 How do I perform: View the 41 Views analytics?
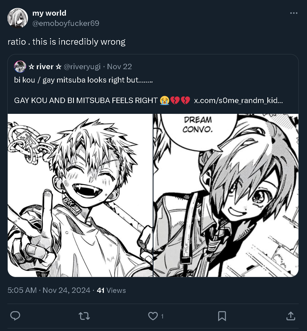[111, 291]
